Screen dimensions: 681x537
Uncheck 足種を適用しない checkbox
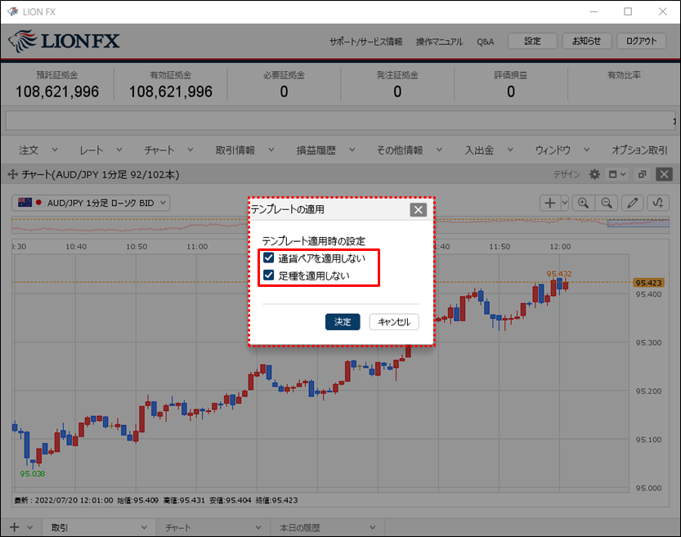pos(269,275)
